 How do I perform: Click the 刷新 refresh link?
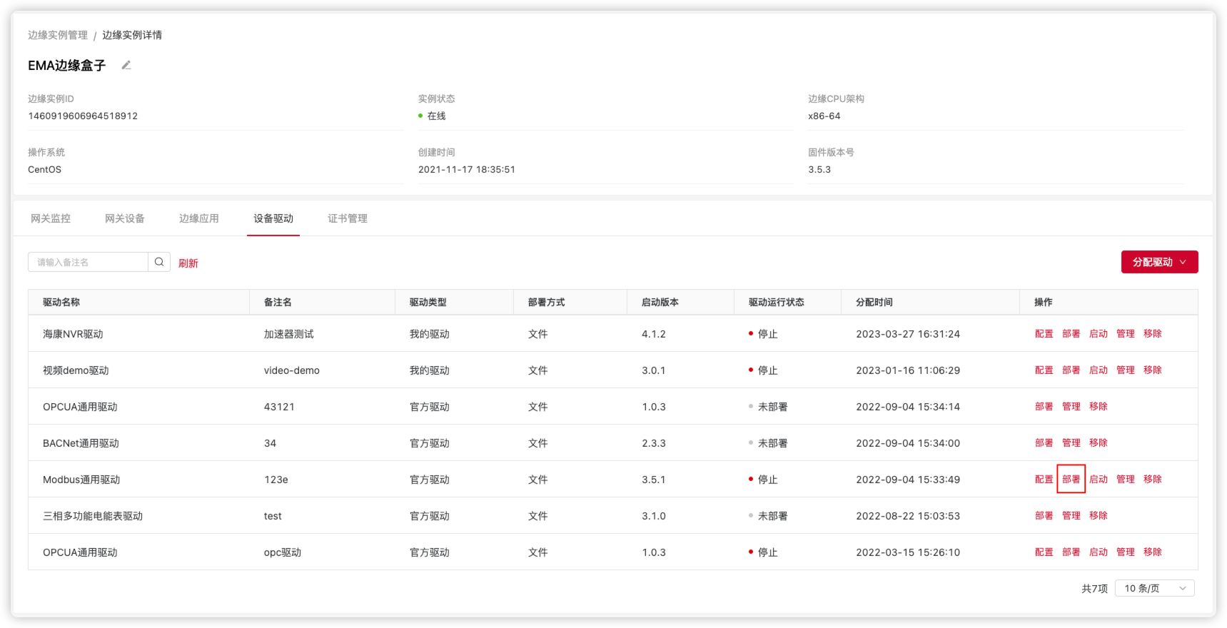tap(188, 263)
